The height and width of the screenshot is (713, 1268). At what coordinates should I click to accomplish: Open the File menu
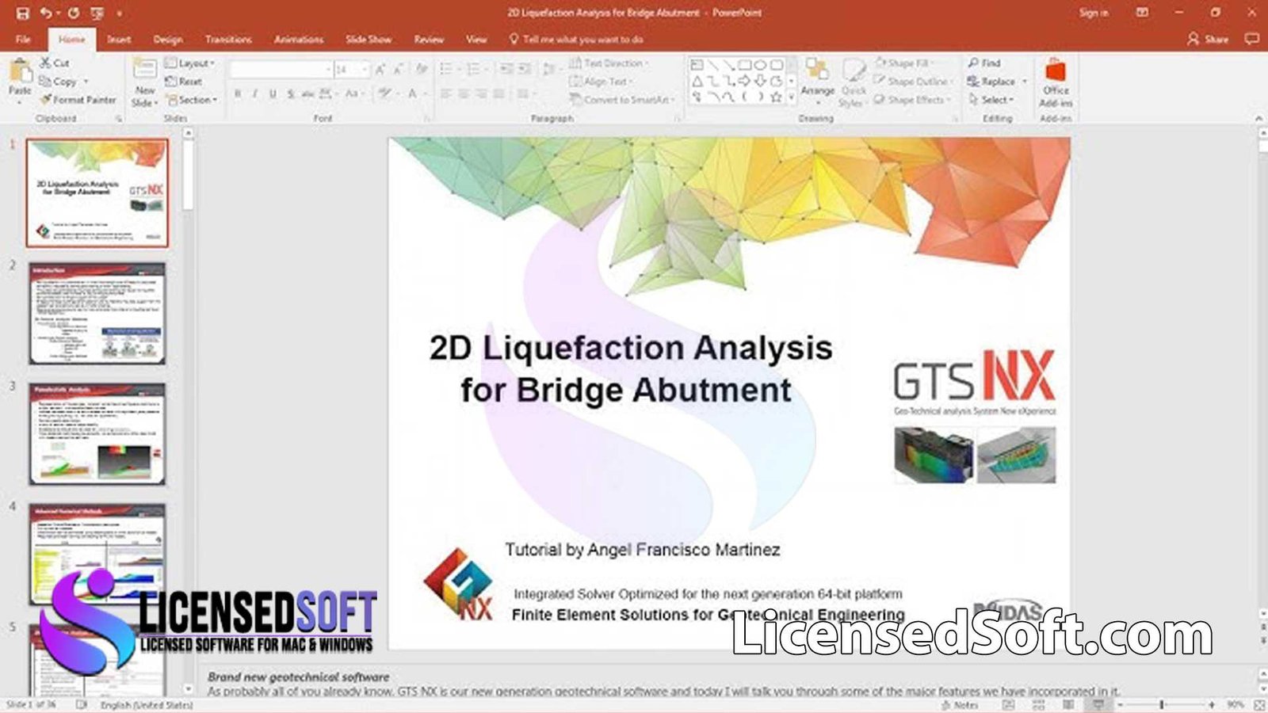tap(23, 39)
